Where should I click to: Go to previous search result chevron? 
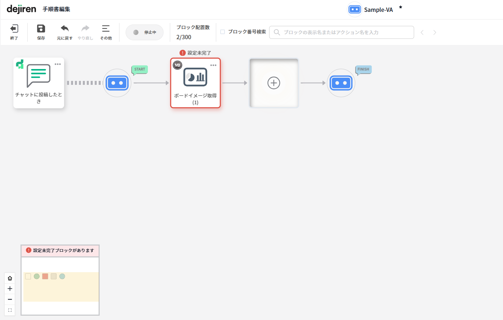click(x=422, y=32)
